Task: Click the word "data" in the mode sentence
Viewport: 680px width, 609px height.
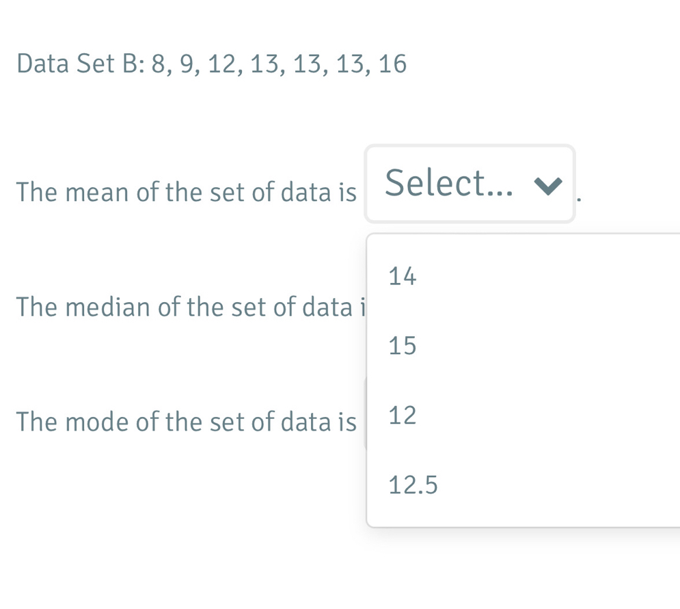Action: [291, 422]
